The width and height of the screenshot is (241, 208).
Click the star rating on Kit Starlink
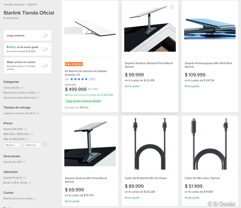coord(79,79)
